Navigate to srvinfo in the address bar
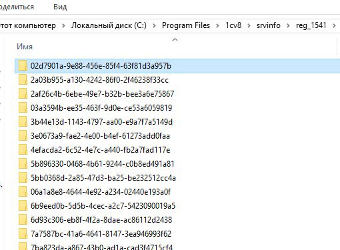The width and height of the screenshot is (340, 250). pyautogui.click(x=269, y=25)
